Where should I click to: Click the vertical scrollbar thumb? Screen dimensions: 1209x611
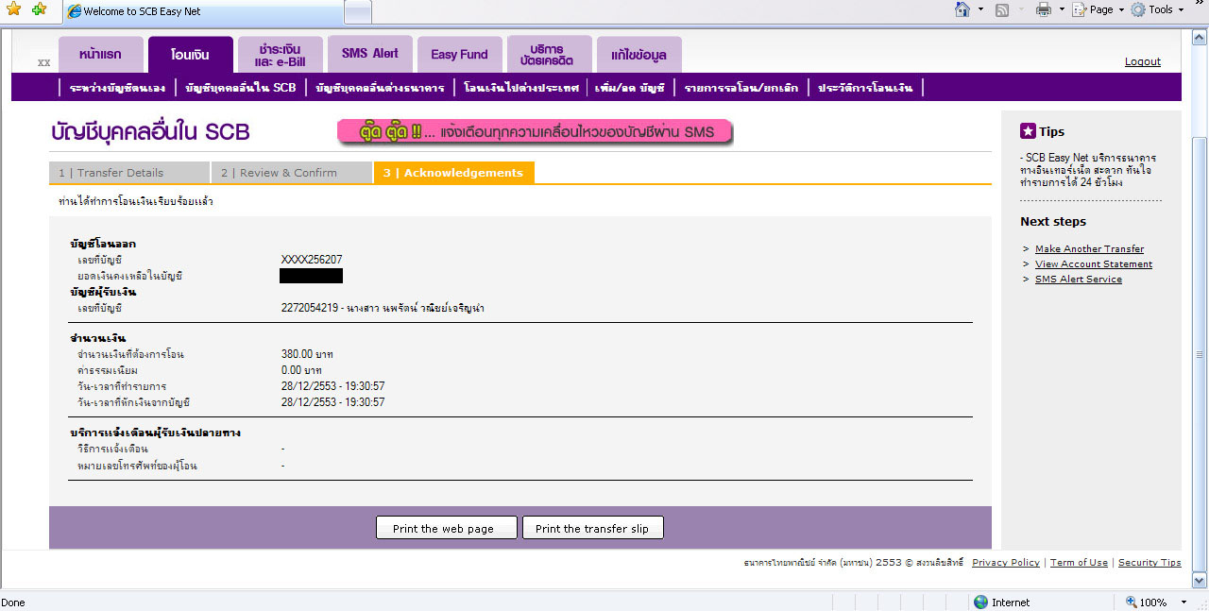1200,355
